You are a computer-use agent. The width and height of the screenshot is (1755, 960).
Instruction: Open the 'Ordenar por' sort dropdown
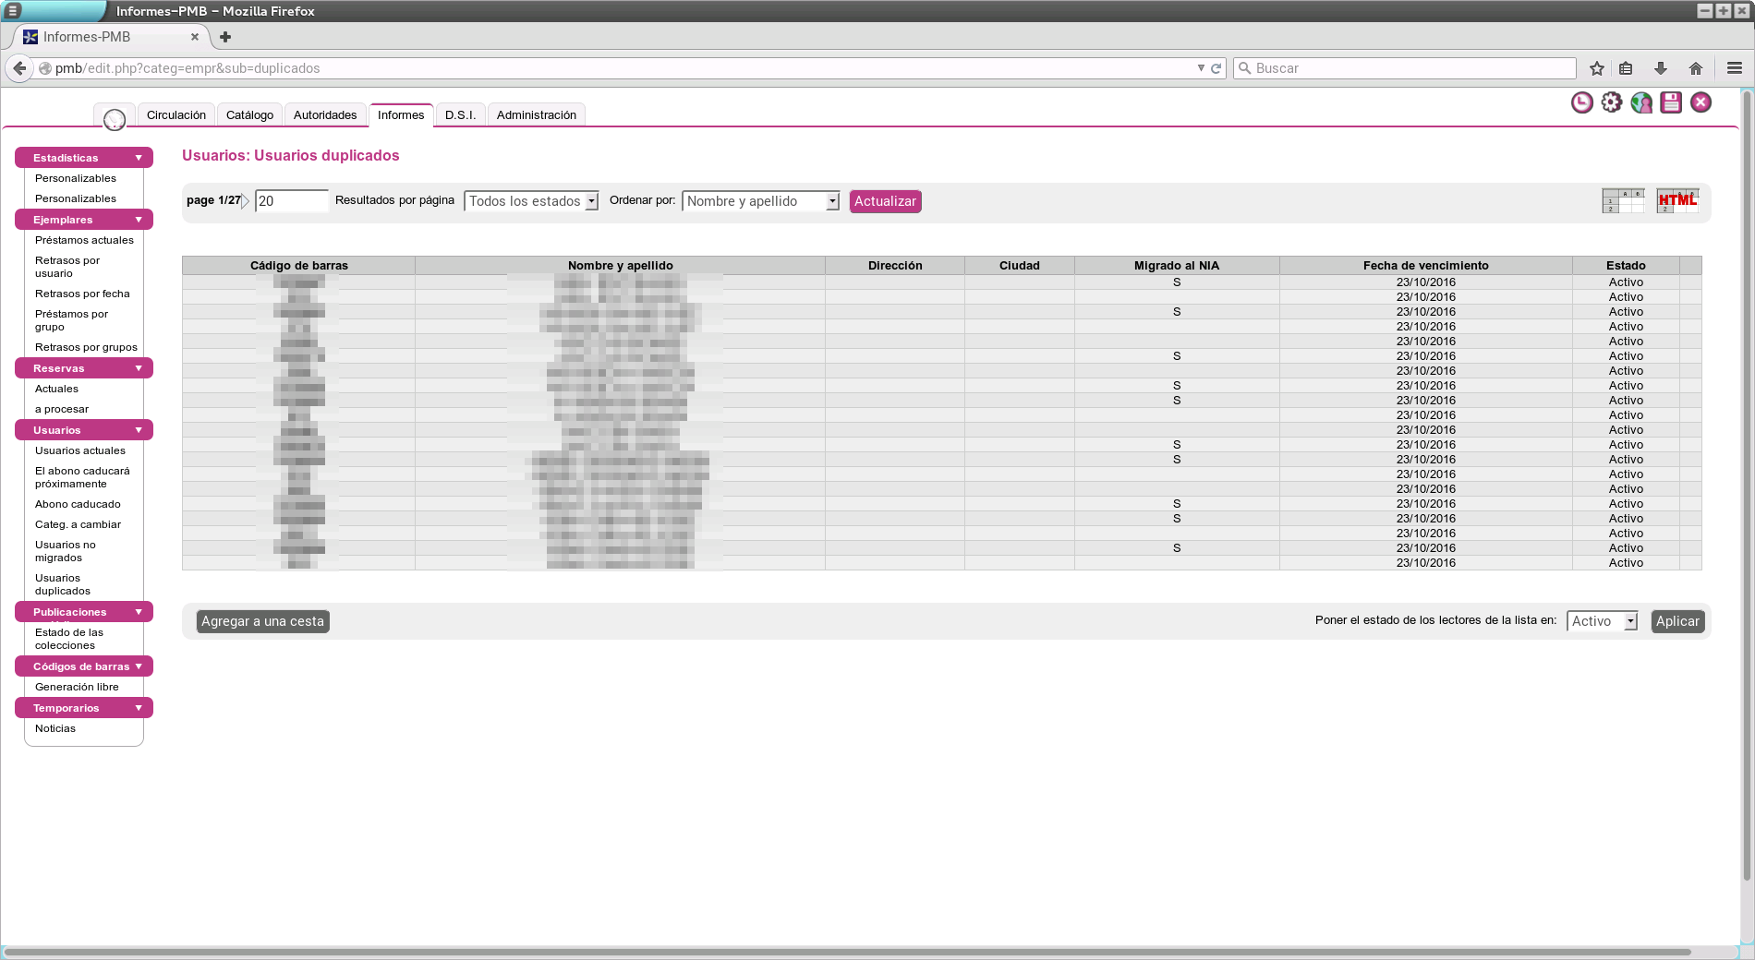760,201
